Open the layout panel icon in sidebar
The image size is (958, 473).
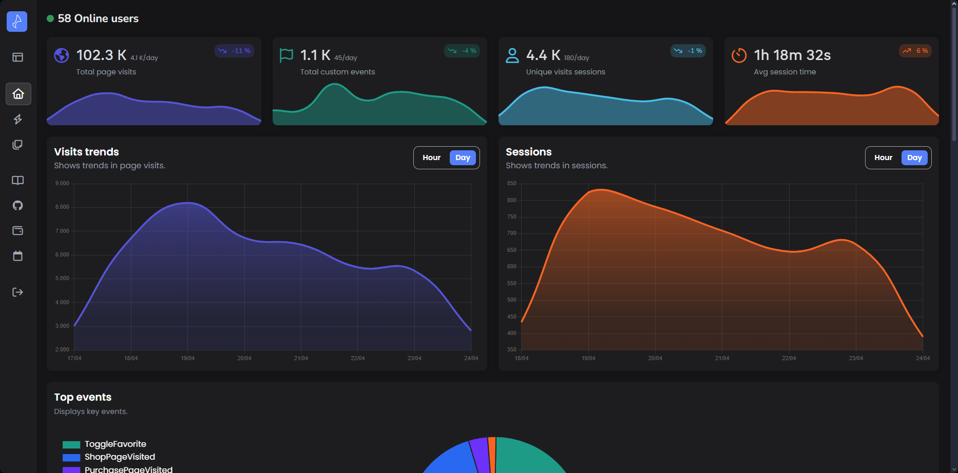coord(18,57)
